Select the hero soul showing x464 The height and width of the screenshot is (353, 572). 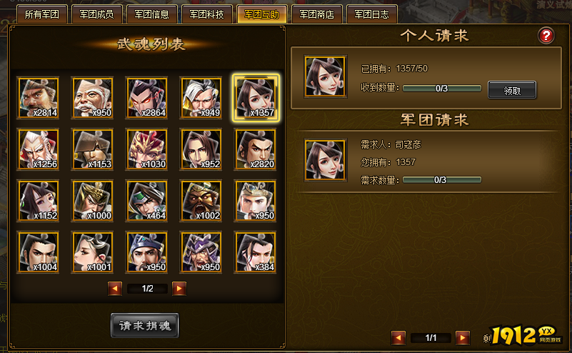(x=146, y=201)
